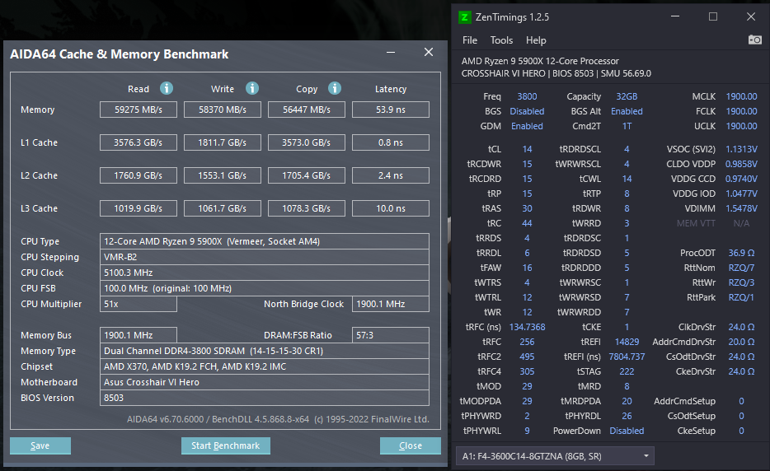
Task: Click the BIOS Version 8503 field
Action: (x=265, y=398)
